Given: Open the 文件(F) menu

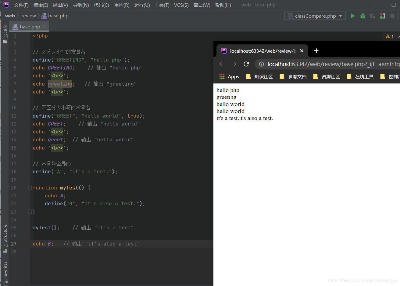Looking at the screenshot, I should (x=21, y=5).
